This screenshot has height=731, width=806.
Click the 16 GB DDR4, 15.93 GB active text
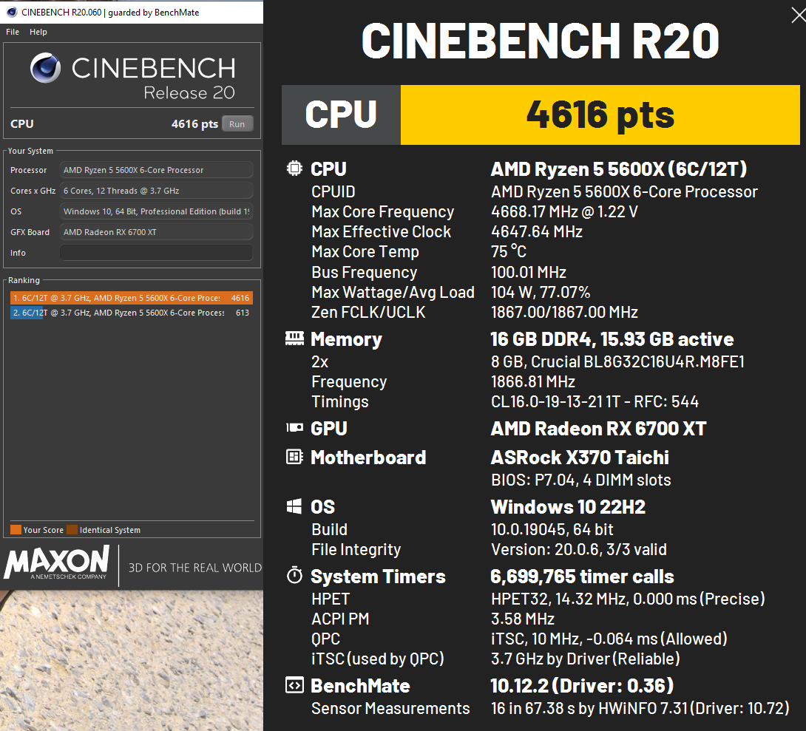pos(612,339)
